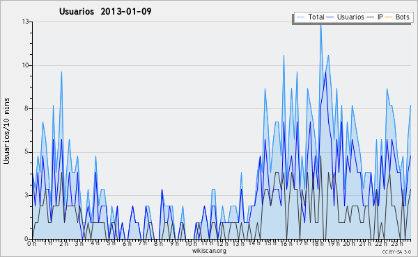Click the '22 h' x-axis label
The image size is (418, 257).
380,244
